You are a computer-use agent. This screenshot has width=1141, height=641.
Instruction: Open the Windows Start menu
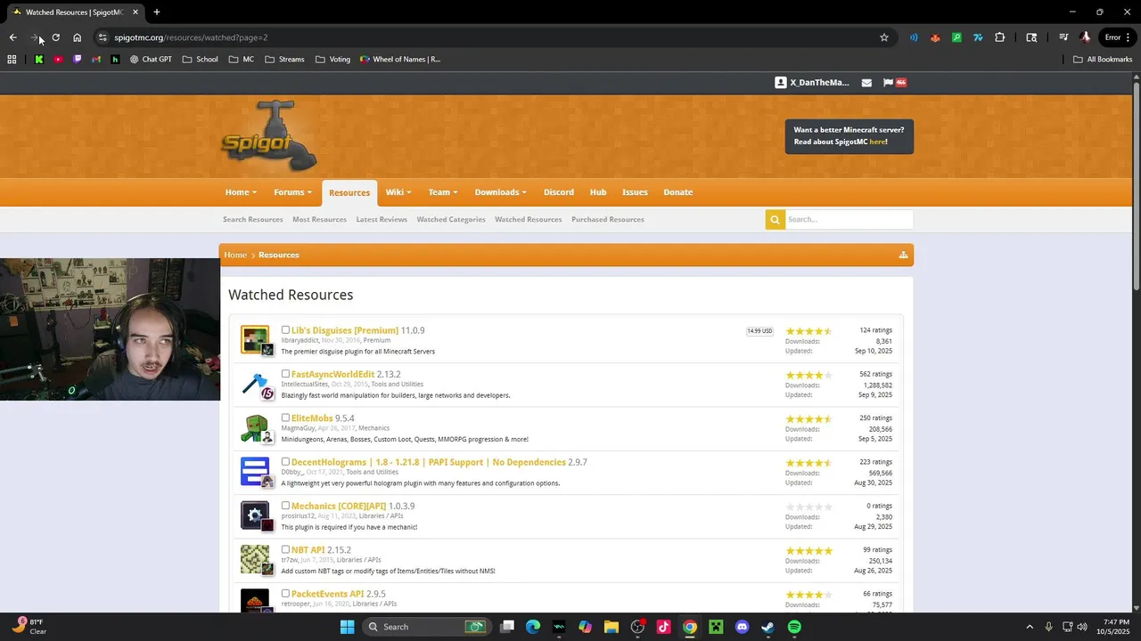coord(347,627)
